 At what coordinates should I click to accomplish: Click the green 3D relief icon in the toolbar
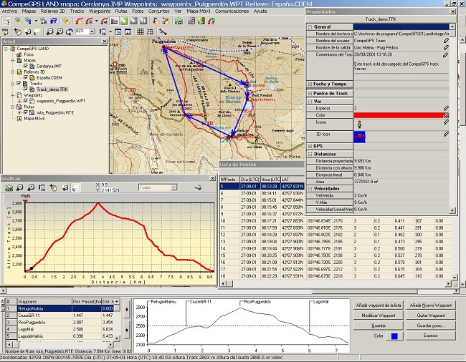pos(179,21)
